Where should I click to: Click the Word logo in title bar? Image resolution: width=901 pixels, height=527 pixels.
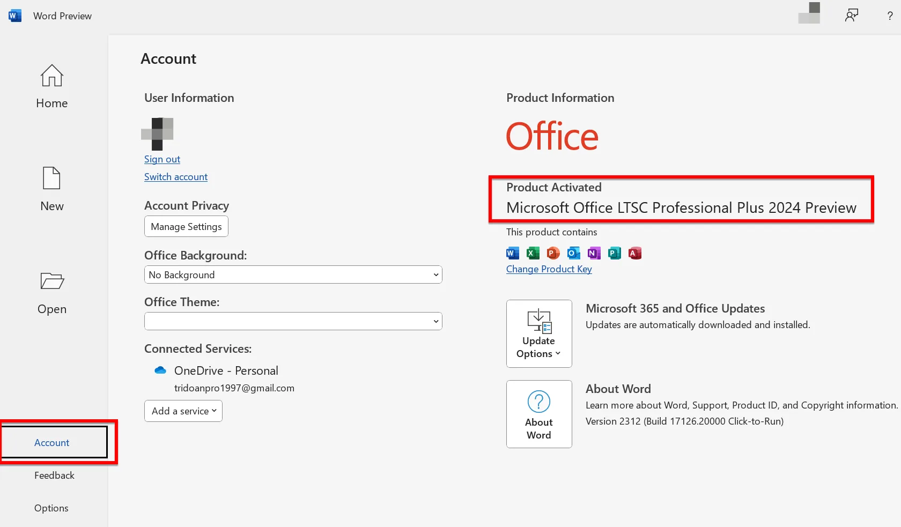click(x=15, y=16)
